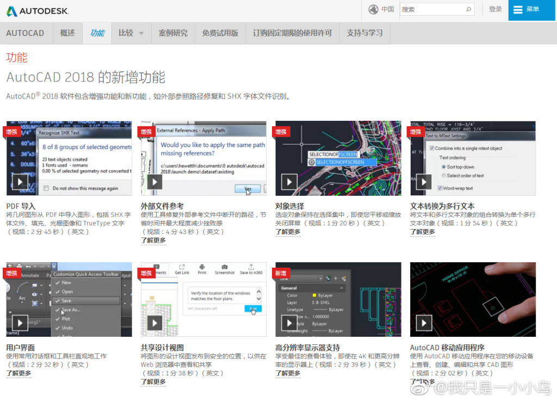557x401 pixels.
Task: Click 了解更多 under 共享设计视图
Action: point(153,382)
